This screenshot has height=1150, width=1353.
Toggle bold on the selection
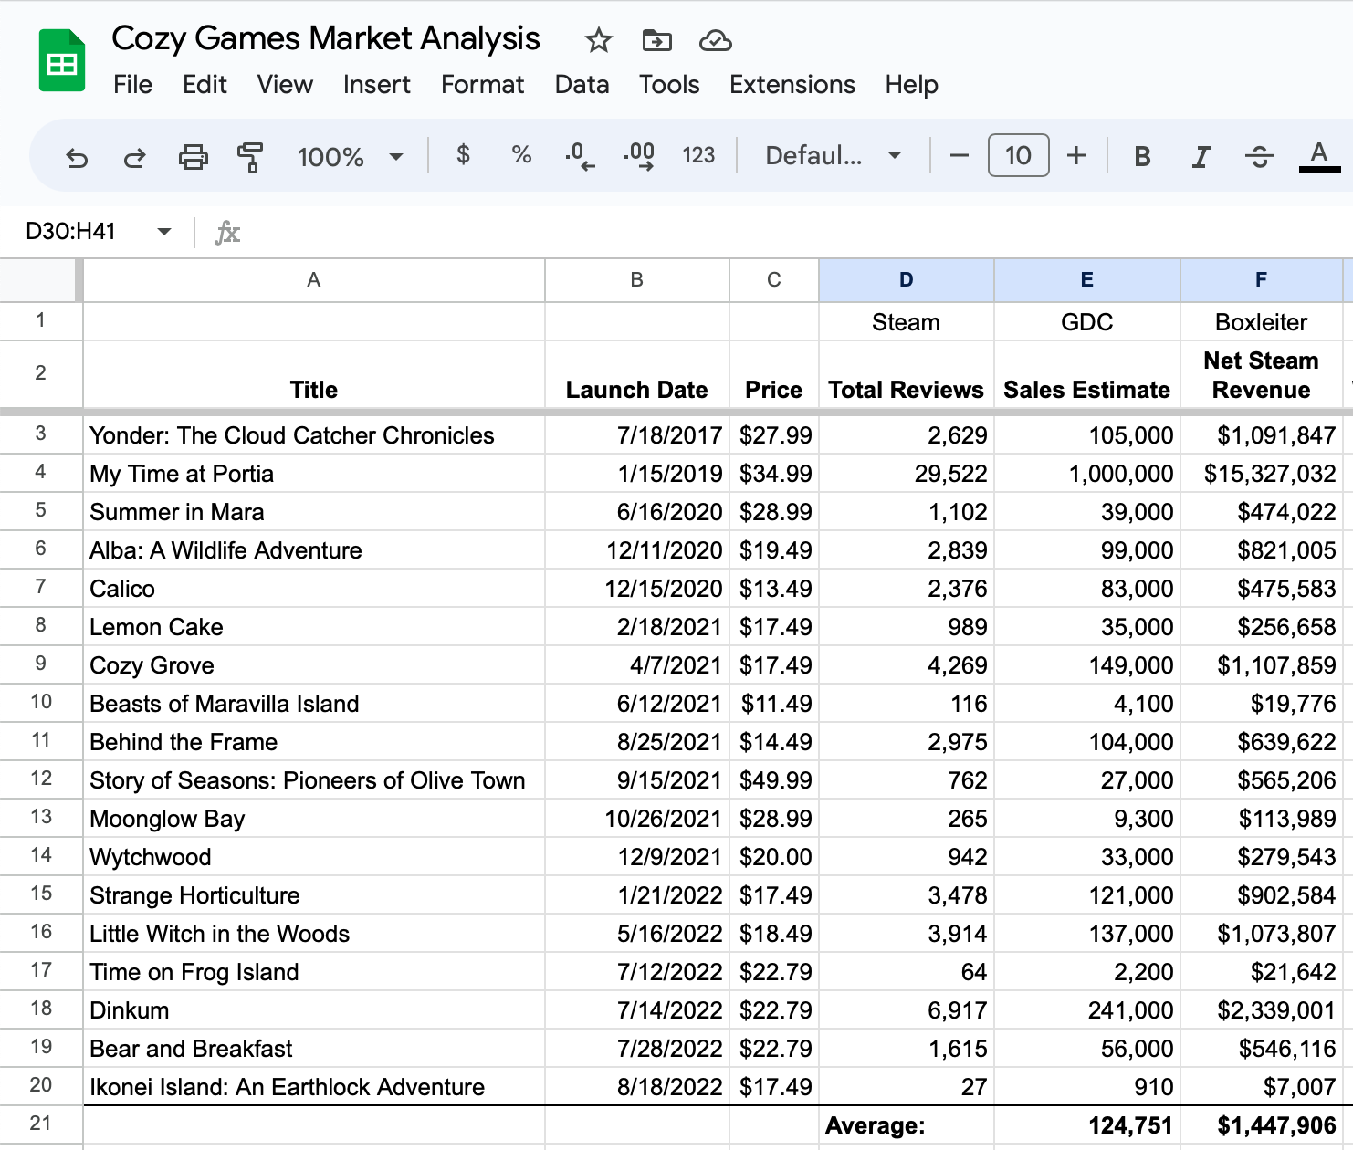pyautogui.click(x=1141, y=155)
